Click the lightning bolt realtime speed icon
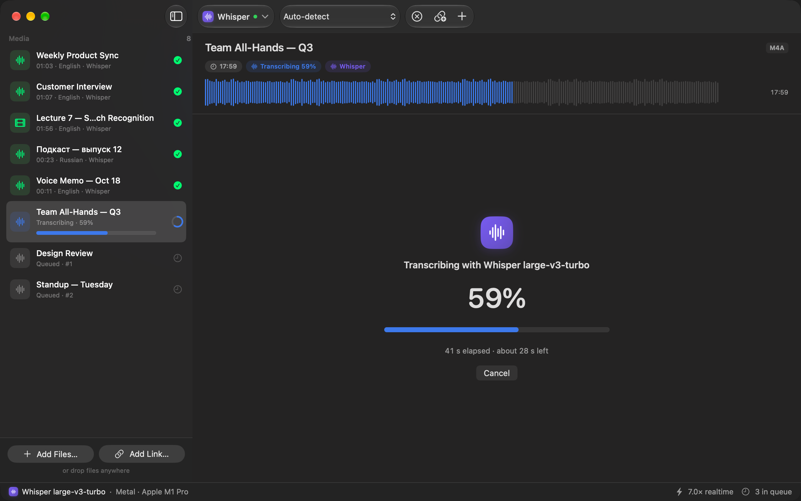Viewport: 801px width, 501px height. point(679,491)
